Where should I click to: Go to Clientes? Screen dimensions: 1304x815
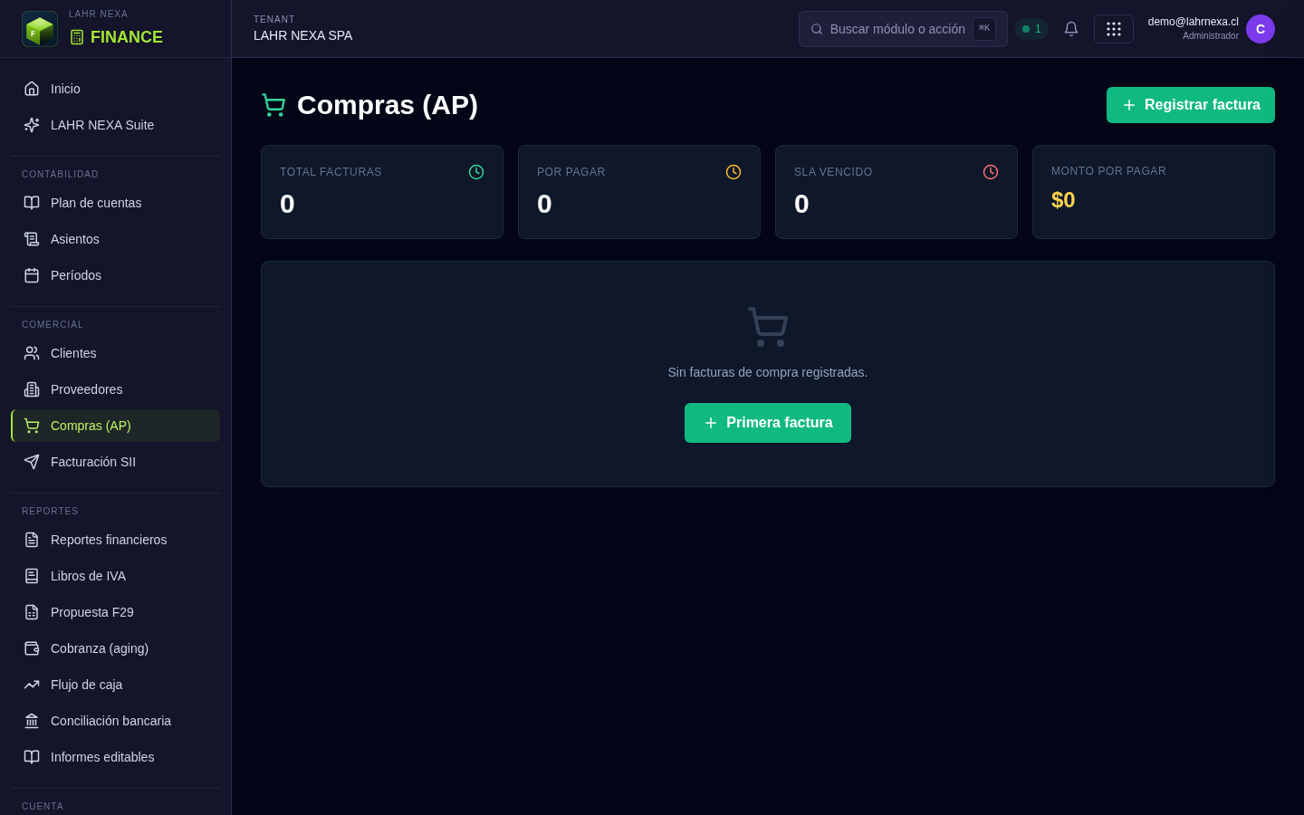[x=116, y=353]
